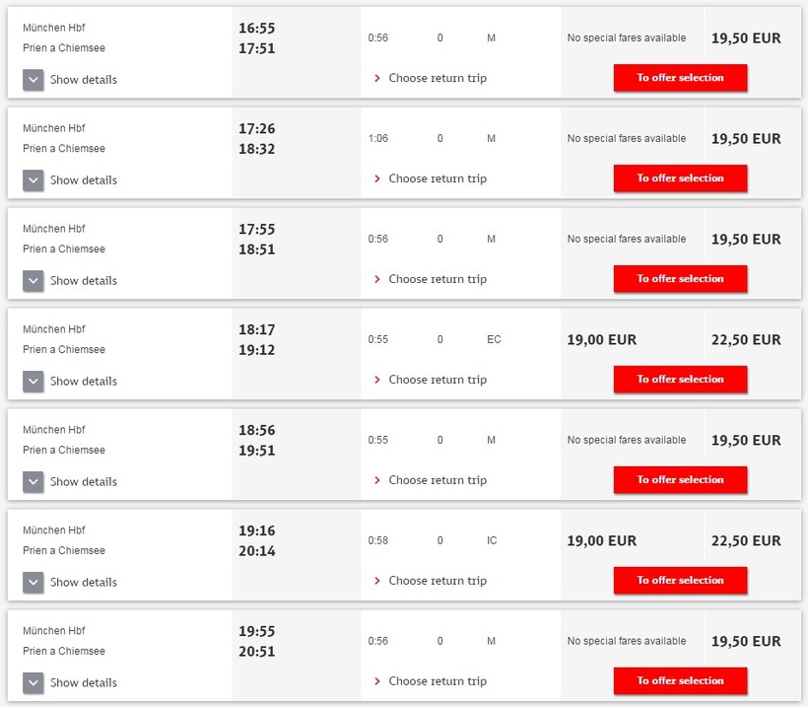Image resolution: width=808 pixels, height=707 pixels.
Task: Open offer selection for 18:17 EC train
Action: [x=680, y=380]
